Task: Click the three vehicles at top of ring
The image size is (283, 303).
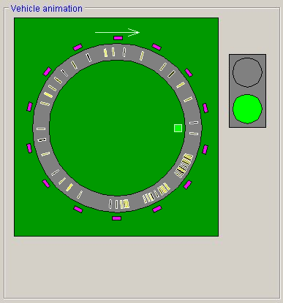Action: [x=115, y=52]
